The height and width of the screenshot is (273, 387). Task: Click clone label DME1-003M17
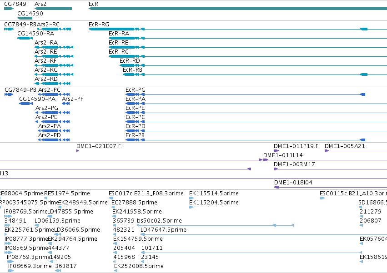point(294,165)
